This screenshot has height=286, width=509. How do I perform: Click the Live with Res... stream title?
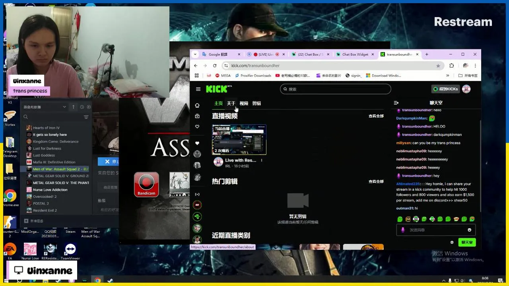[241, 160]
